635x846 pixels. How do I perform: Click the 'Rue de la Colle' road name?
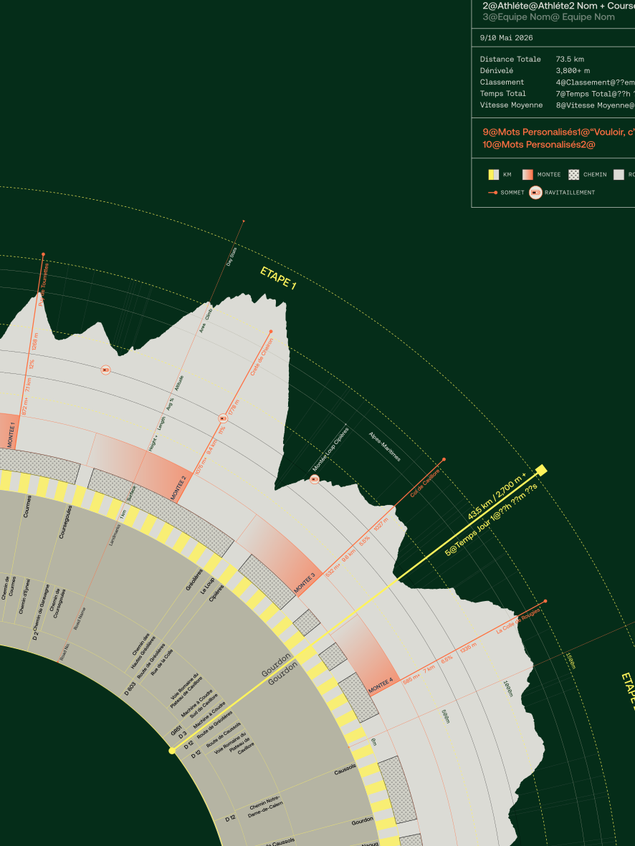[x=162, y=663]
